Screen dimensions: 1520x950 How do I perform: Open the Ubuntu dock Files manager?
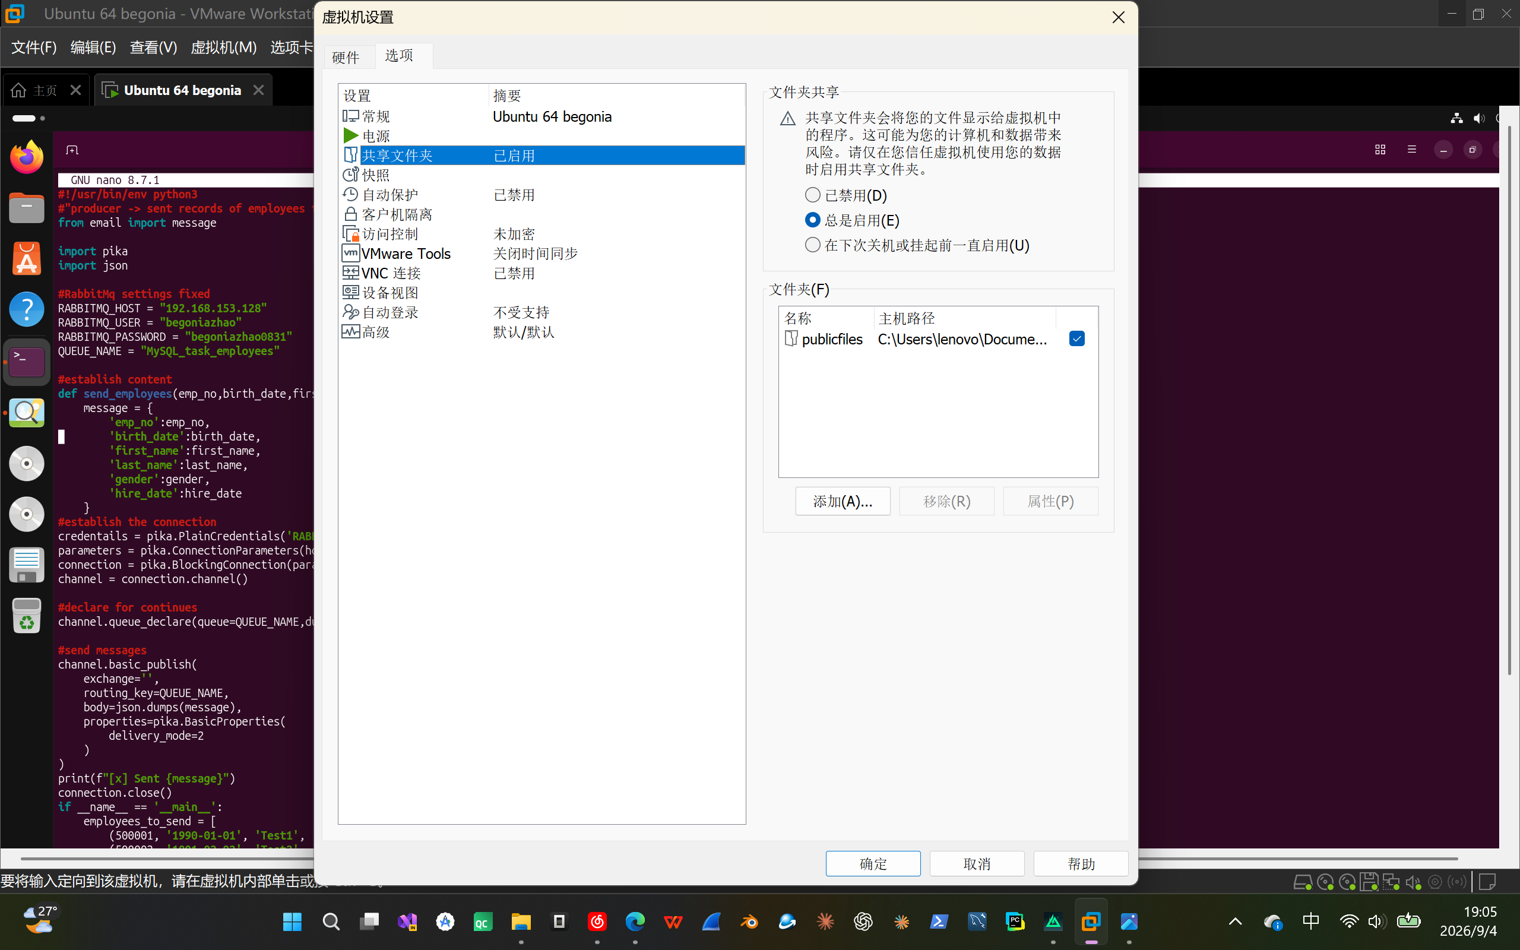(x=26, y=208)
